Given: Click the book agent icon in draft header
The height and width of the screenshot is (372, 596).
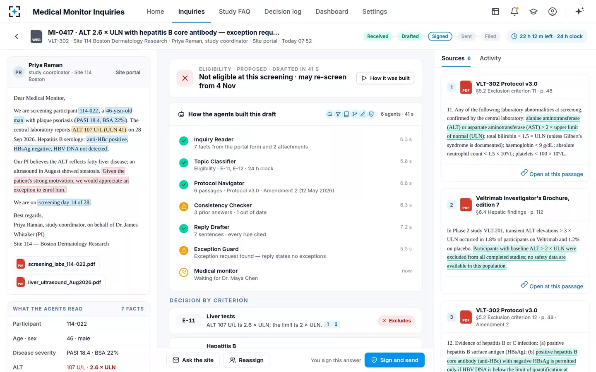Looking at the screenshot, I should pos(346,114).
